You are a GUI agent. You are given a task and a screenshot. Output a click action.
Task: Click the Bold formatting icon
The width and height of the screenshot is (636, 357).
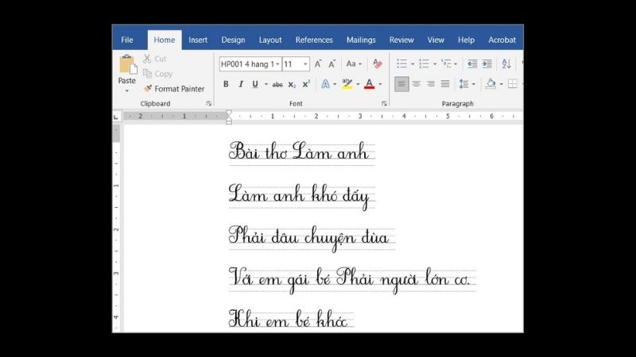coord(226,84)
